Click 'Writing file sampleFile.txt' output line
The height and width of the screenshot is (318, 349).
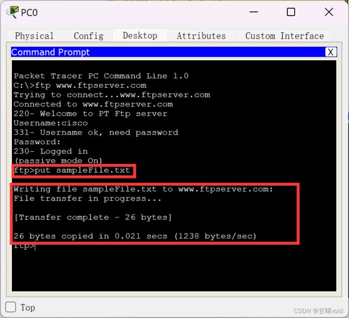coord(143,189)
